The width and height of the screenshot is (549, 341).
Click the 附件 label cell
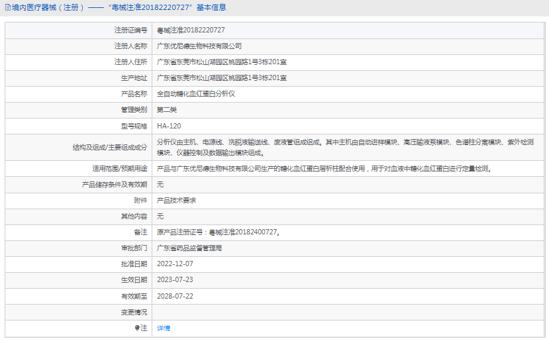tap(79, 201)
